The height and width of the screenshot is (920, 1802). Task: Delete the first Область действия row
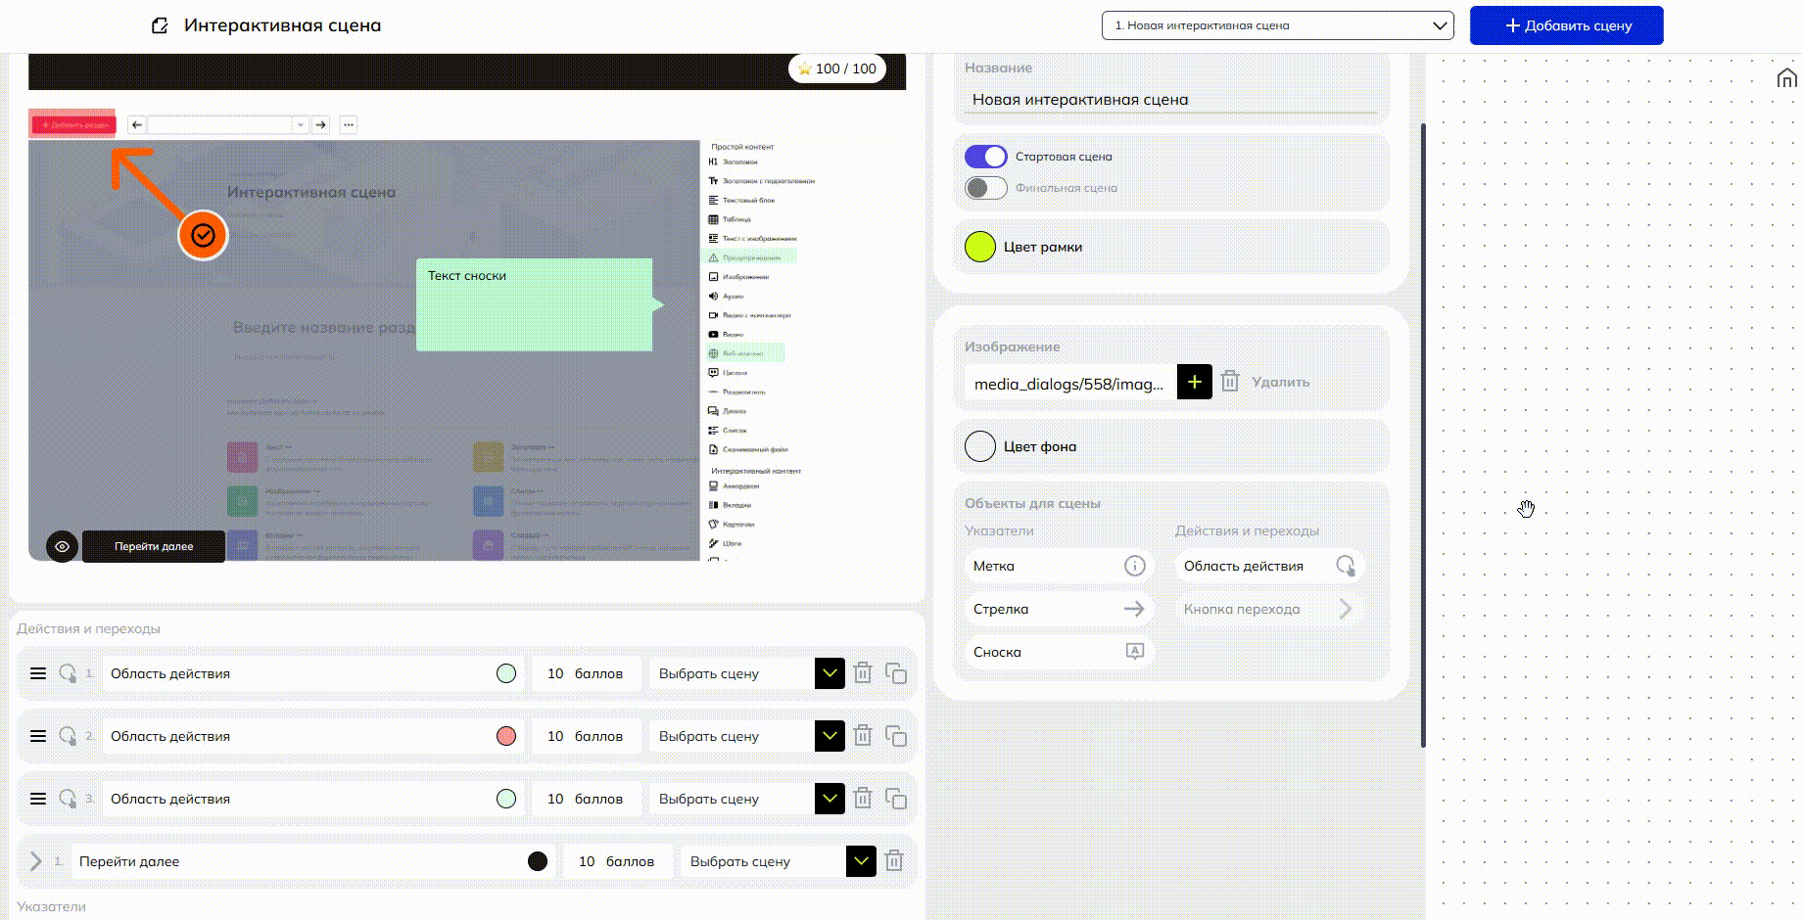(x=863, y=673)
